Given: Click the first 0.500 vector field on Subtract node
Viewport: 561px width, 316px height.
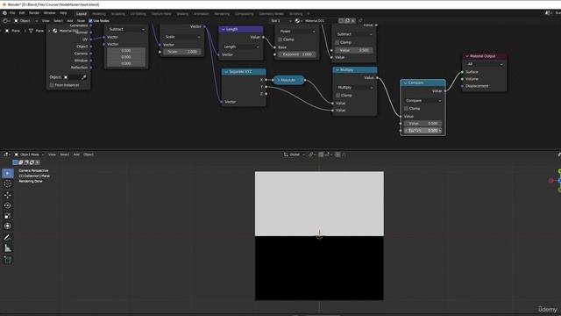Looking at the screenshot, I should [x=126, y=51].
